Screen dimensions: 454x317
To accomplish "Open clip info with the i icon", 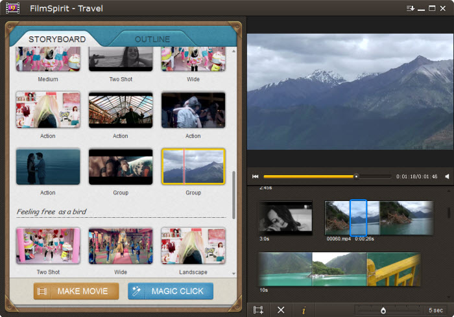I will [x=304, y=310].
